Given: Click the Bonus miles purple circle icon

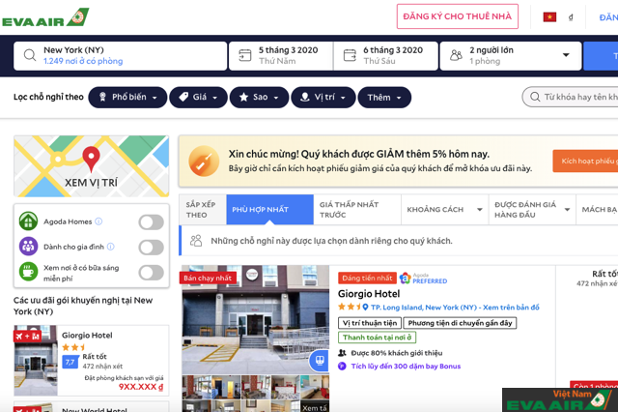Looking at the screenshot, I should pos(342,367).
